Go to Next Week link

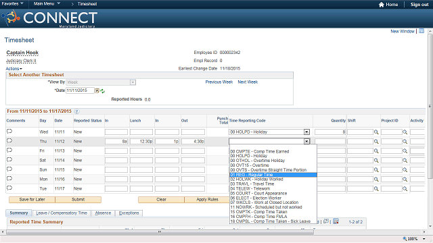[248, 82]
